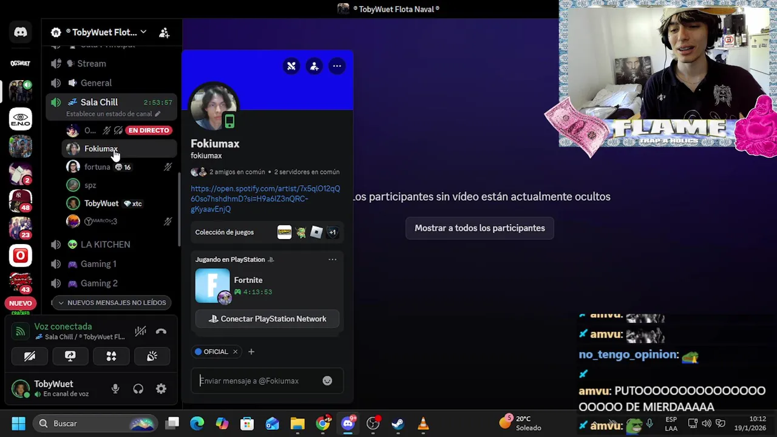Open user settings gear icon
Screen dimensions: 777x437
tap(161, 389)
